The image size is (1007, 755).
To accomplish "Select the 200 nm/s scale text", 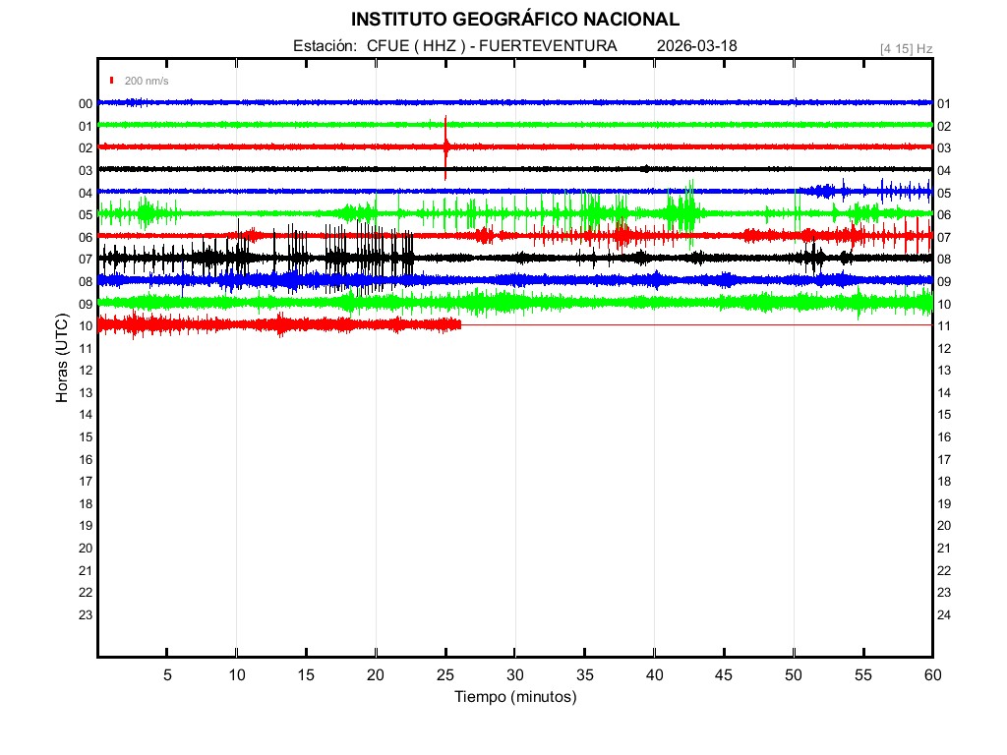I will click(147, 81).
